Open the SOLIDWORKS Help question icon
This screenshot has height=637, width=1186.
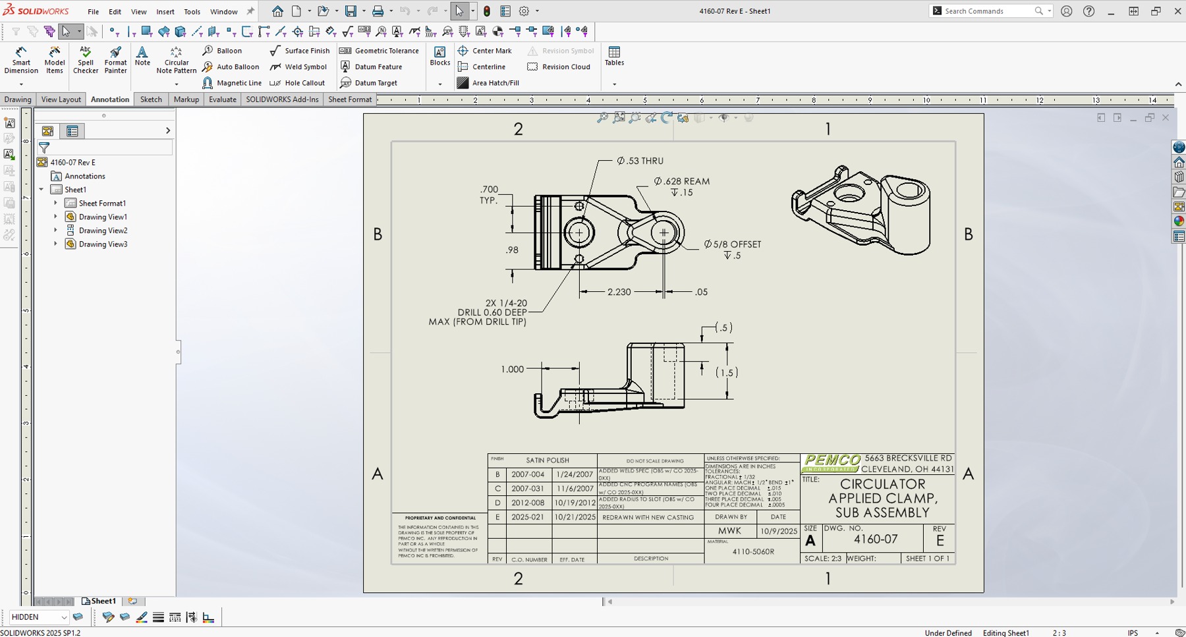pos(1088,11)
